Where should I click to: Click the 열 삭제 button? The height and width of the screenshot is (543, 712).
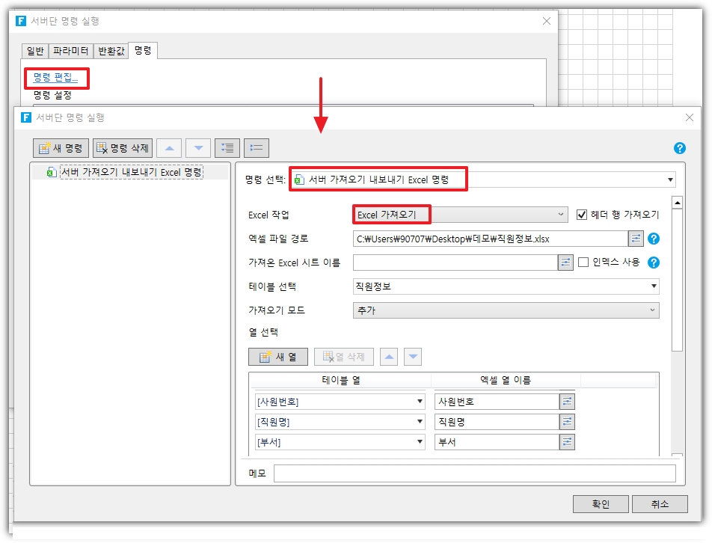point(344,357)
